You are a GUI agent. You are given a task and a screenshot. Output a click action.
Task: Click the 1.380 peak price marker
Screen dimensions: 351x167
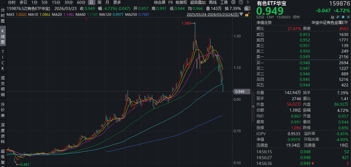(186, 23)
